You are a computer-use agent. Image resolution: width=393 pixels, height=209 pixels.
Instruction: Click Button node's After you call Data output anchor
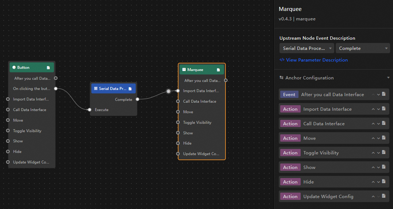55,78
